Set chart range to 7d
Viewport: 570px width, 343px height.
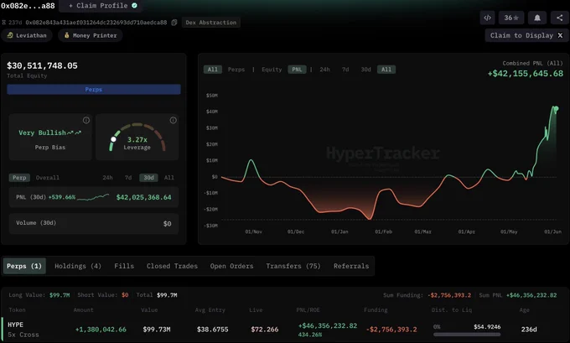[345, 70]
